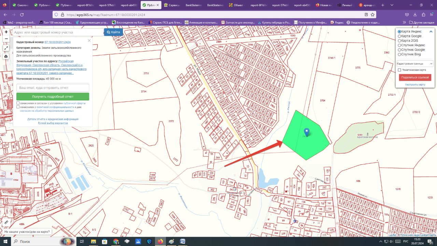This screenshot has height=246, width=437.
Task: Switch keyboard language РУС indicator
Action: click(x=406, y=241)
